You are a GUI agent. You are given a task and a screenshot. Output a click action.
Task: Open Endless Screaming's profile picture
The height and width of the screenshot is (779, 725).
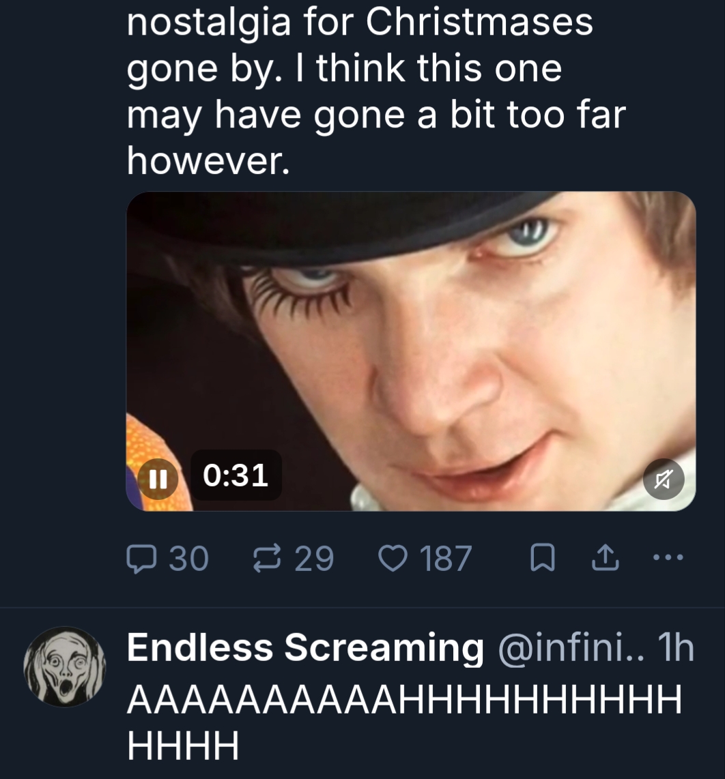click(x=65, y=666)
